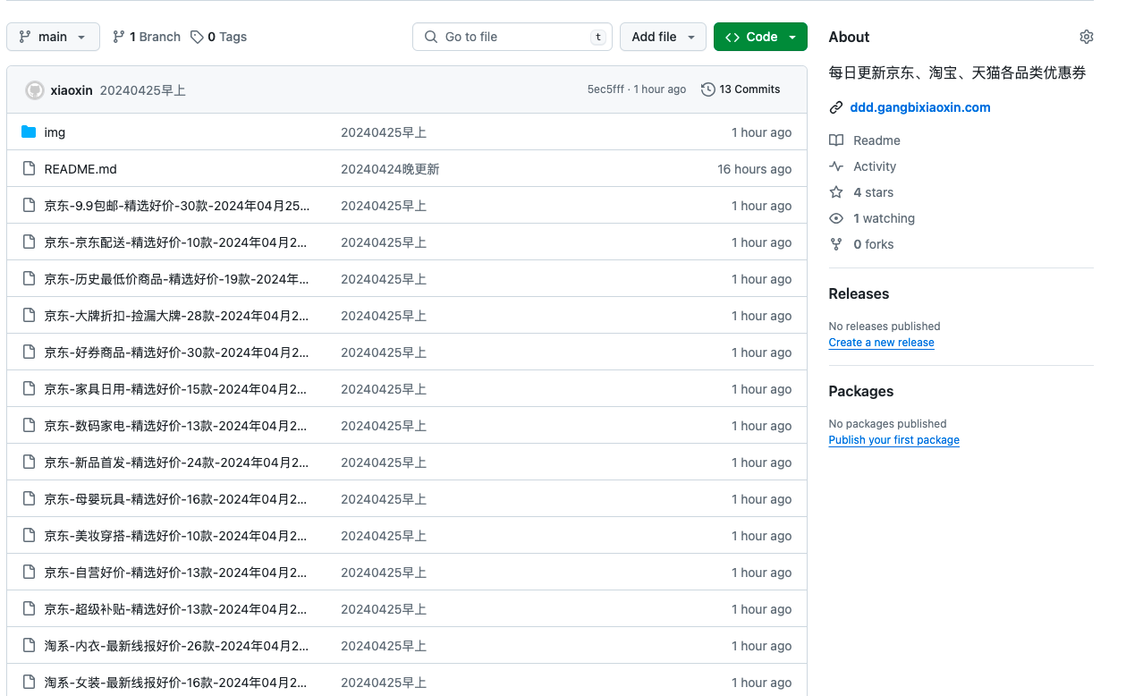
Task: Click 'No releases published' text
Action: [885, 327]
